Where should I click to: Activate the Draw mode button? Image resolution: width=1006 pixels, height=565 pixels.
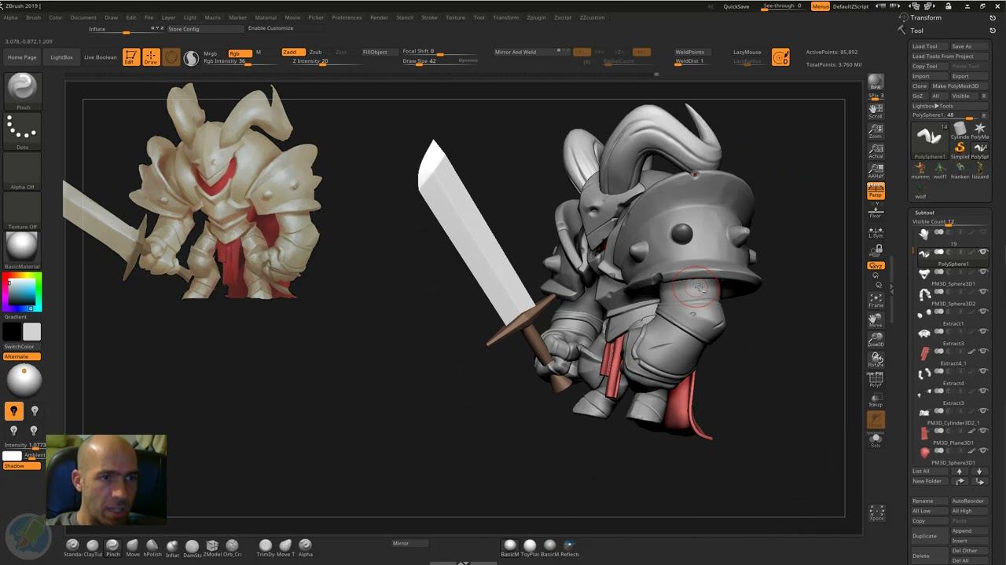151,57
